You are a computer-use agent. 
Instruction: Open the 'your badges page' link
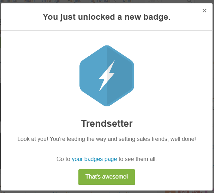pos(94,159)
